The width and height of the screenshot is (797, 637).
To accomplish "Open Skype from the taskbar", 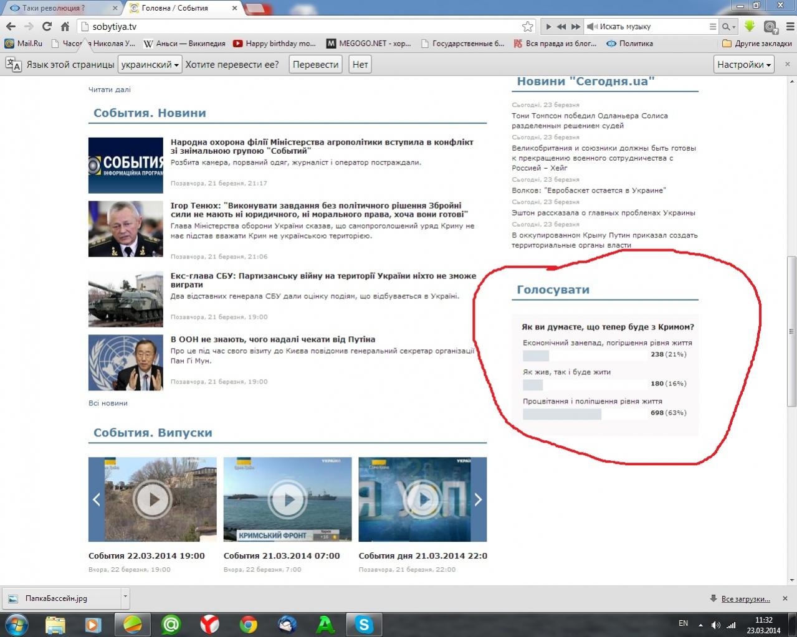I will (x=364, y=623).
